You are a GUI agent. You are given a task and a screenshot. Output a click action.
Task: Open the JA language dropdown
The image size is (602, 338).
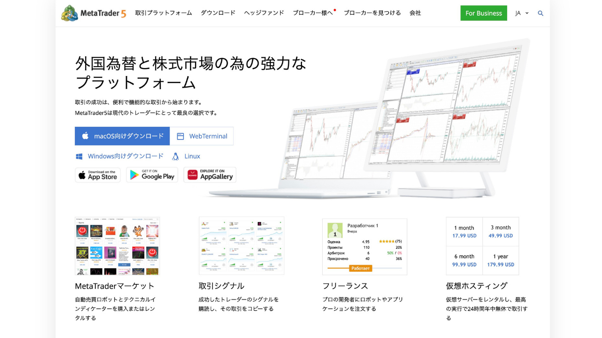[522, 13]
